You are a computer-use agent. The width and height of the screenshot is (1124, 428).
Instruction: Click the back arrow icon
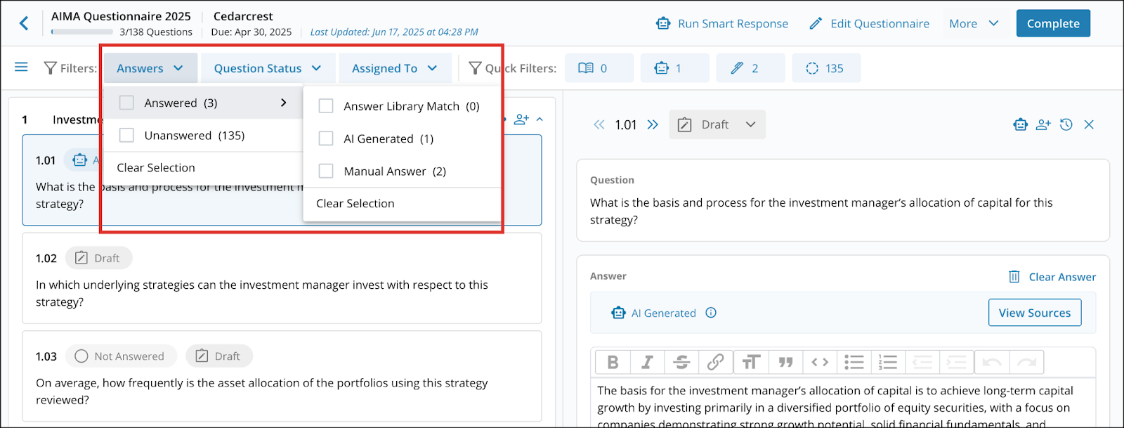click(24, 23)
